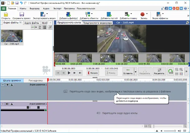Open Запись dropdown arrow
Screen dimensions: 190x133
(147, 14)
